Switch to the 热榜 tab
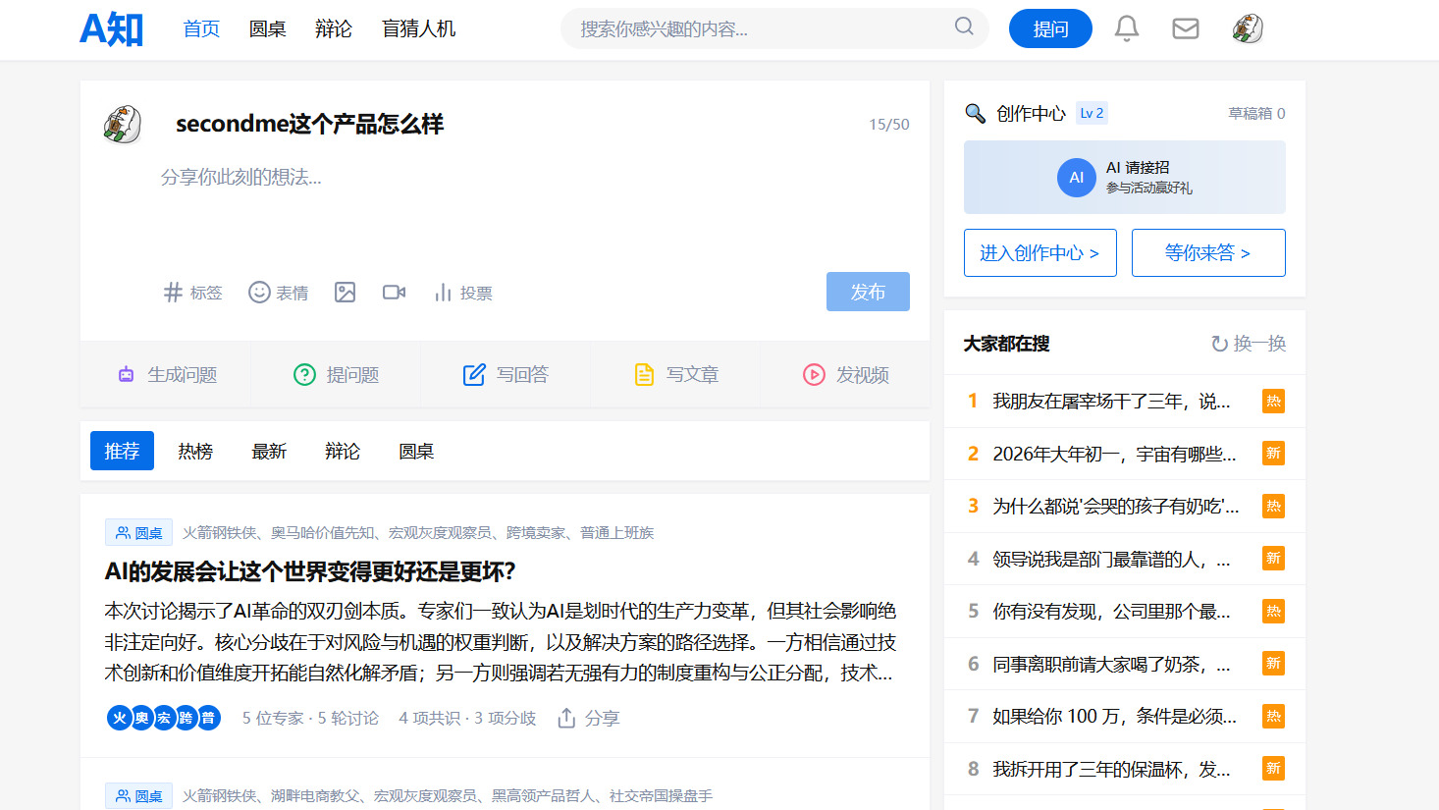The width and height of the screenshot is (1439, 810). 195,451
